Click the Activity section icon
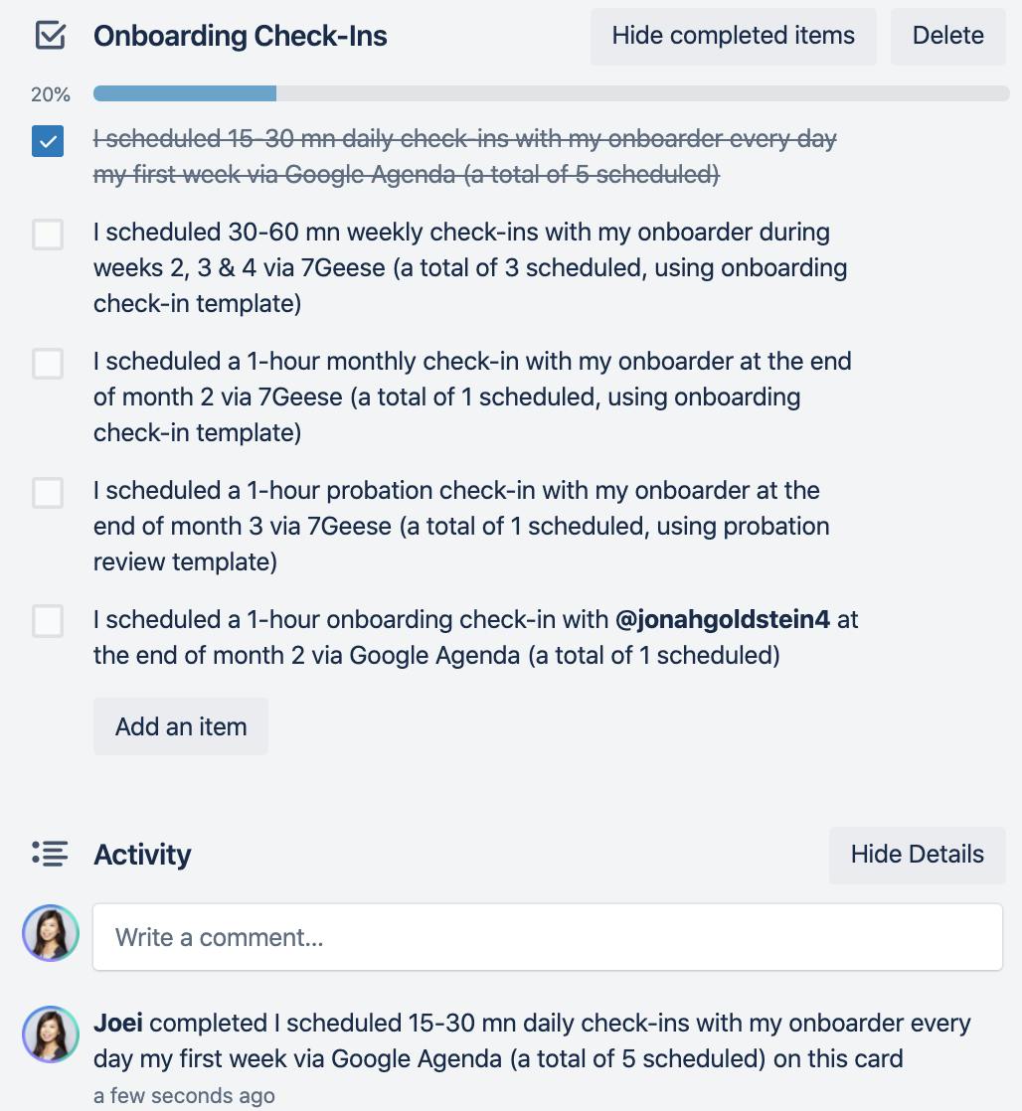Image resolution: width=1022 pixels, height=1111 pixels. [x=49, y=855]
